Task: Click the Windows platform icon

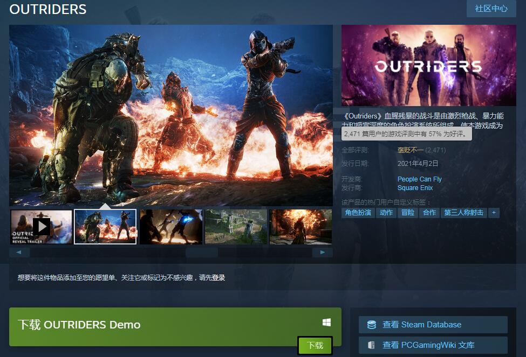Action: click(x=326, y=323)
